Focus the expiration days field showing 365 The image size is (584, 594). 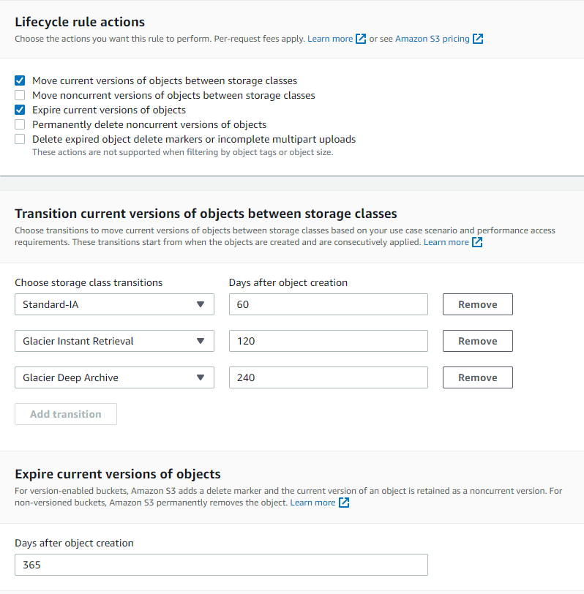pos(221,565)
